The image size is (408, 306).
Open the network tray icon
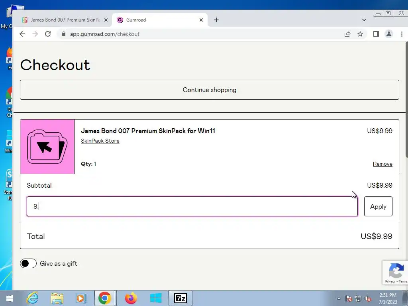(x=358, y=299)
